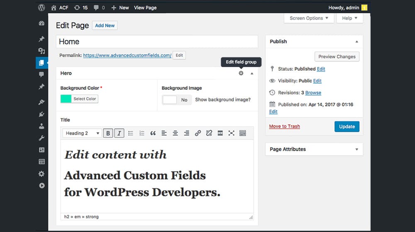
Task: Open the advancedcustomfields.com permalink
Action: pyautogui.click(x=127, y=55)
